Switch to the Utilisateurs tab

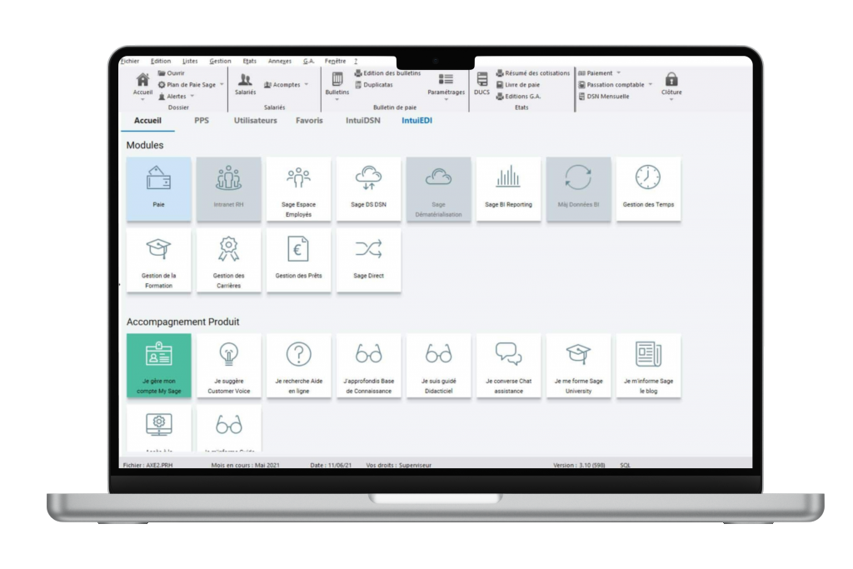[x=255, y=120]
